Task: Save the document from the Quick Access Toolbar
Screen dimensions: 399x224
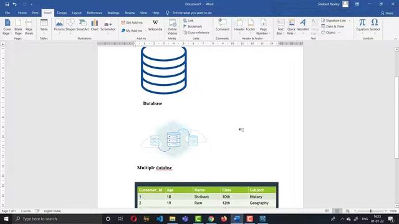Action: point(7,4)
